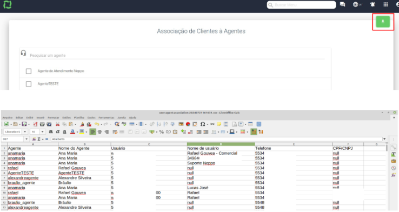Click the Cut scissors icon

(57, 124)
